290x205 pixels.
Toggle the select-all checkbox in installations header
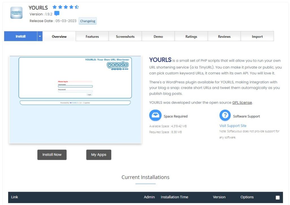point(278,197)
